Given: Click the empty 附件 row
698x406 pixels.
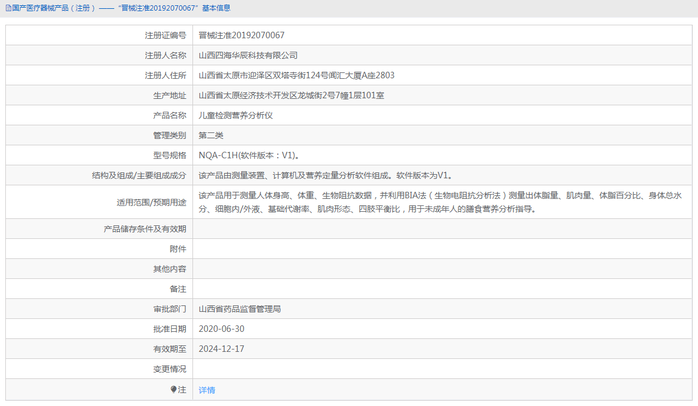Looking at the screenshot, I should tap(353, 248).
